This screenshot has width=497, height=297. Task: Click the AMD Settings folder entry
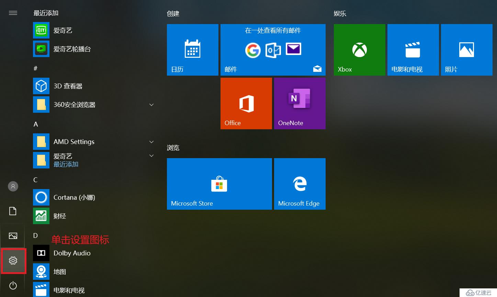(x=94, y=142)
